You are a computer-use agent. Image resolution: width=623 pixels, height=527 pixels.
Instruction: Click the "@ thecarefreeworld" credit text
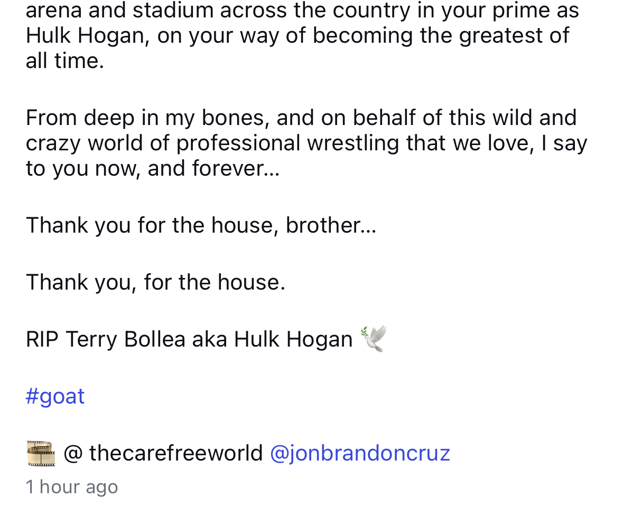point(163,453)
